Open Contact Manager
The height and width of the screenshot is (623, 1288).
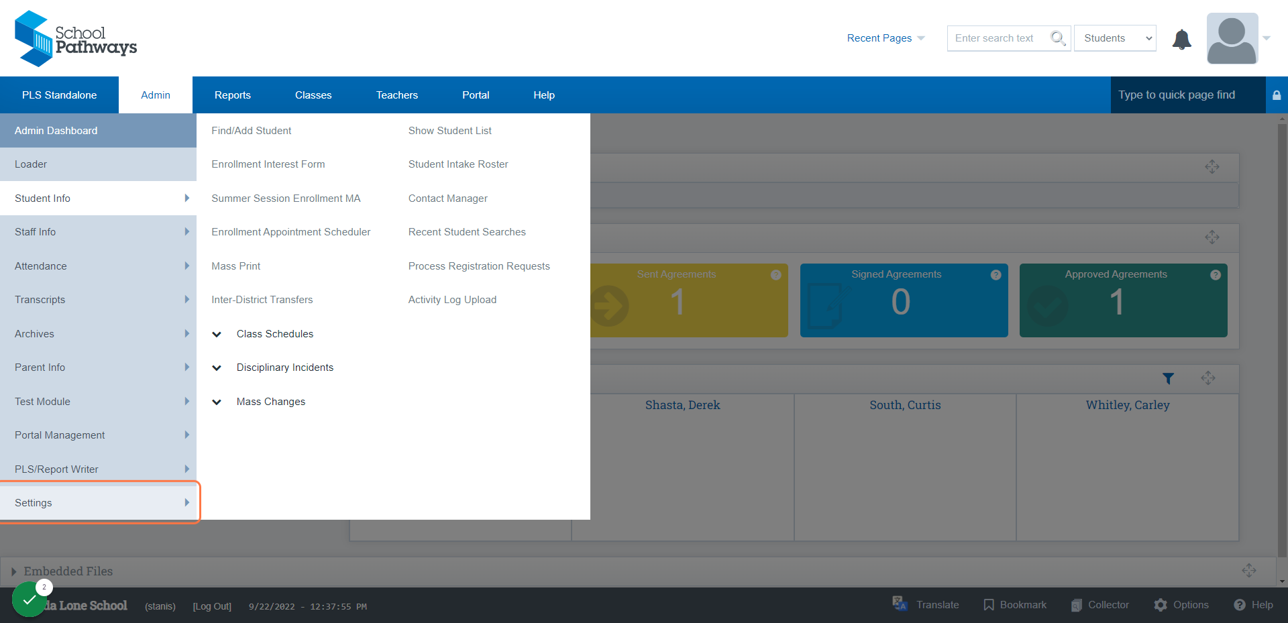[448, 199]
